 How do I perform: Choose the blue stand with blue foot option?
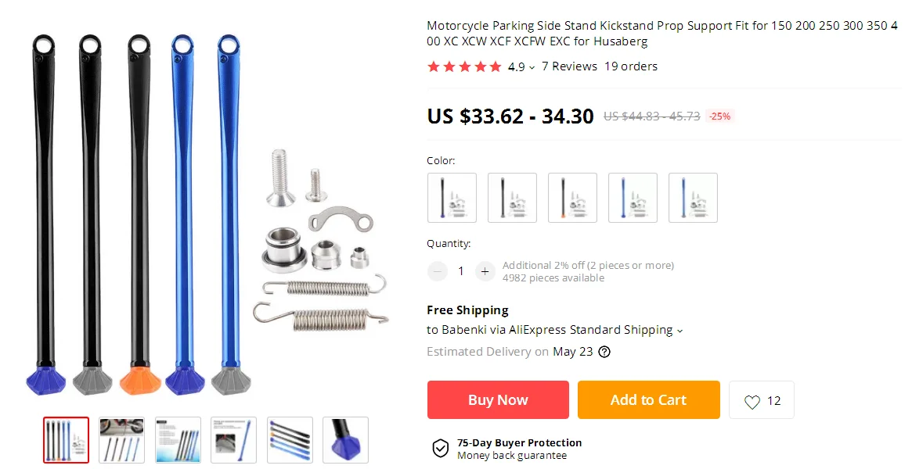[633, 198]
